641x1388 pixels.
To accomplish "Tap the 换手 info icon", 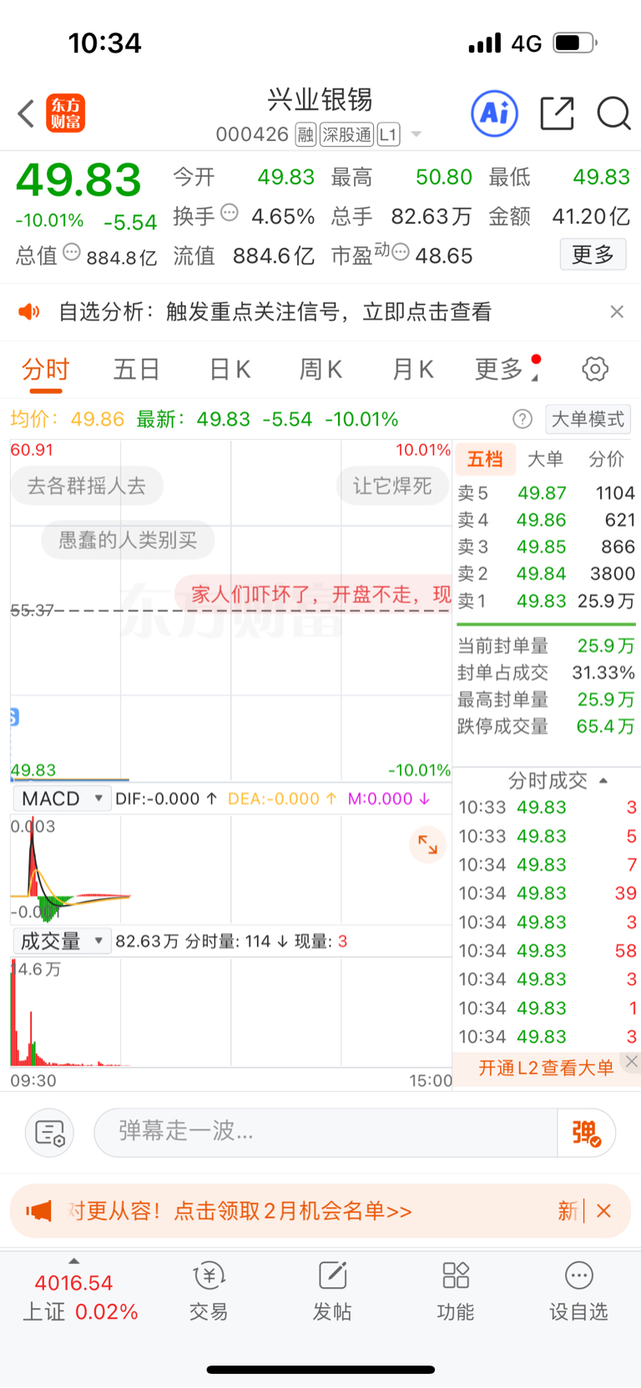I will pyautogui.click(x=230, y=214).
